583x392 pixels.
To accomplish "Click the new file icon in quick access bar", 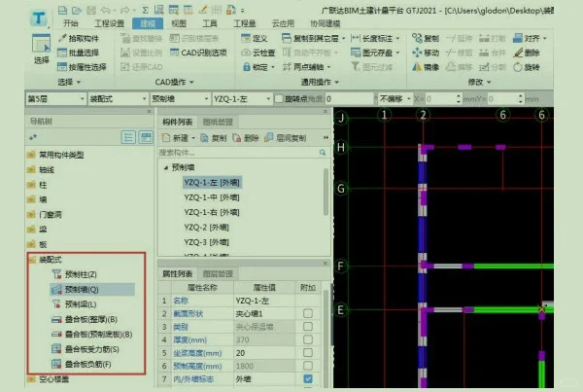I will coord(62,10).
